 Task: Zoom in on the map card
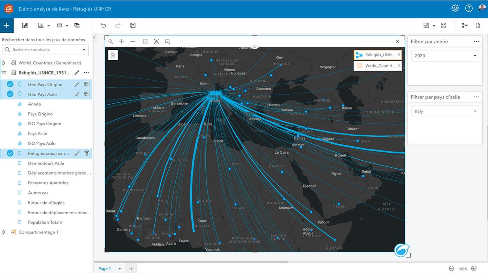click(121, 41)
